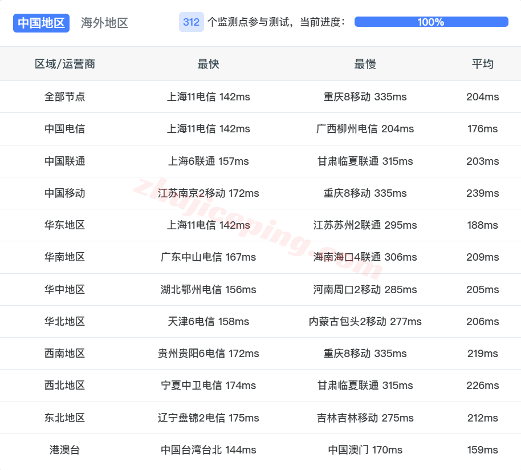The image size is (521, 470).
Task: Select the 华中地区 row label
Action: coord(65,290)
